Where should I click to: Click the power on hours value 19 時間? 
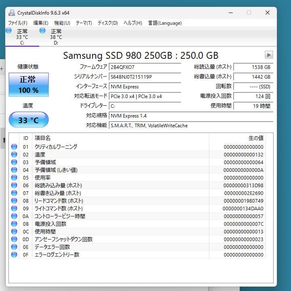point(253,106)
